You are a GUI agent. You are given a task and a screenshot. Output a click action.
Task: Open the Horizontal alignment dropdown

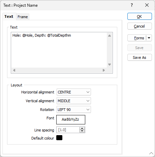click(x=74, y=92)
